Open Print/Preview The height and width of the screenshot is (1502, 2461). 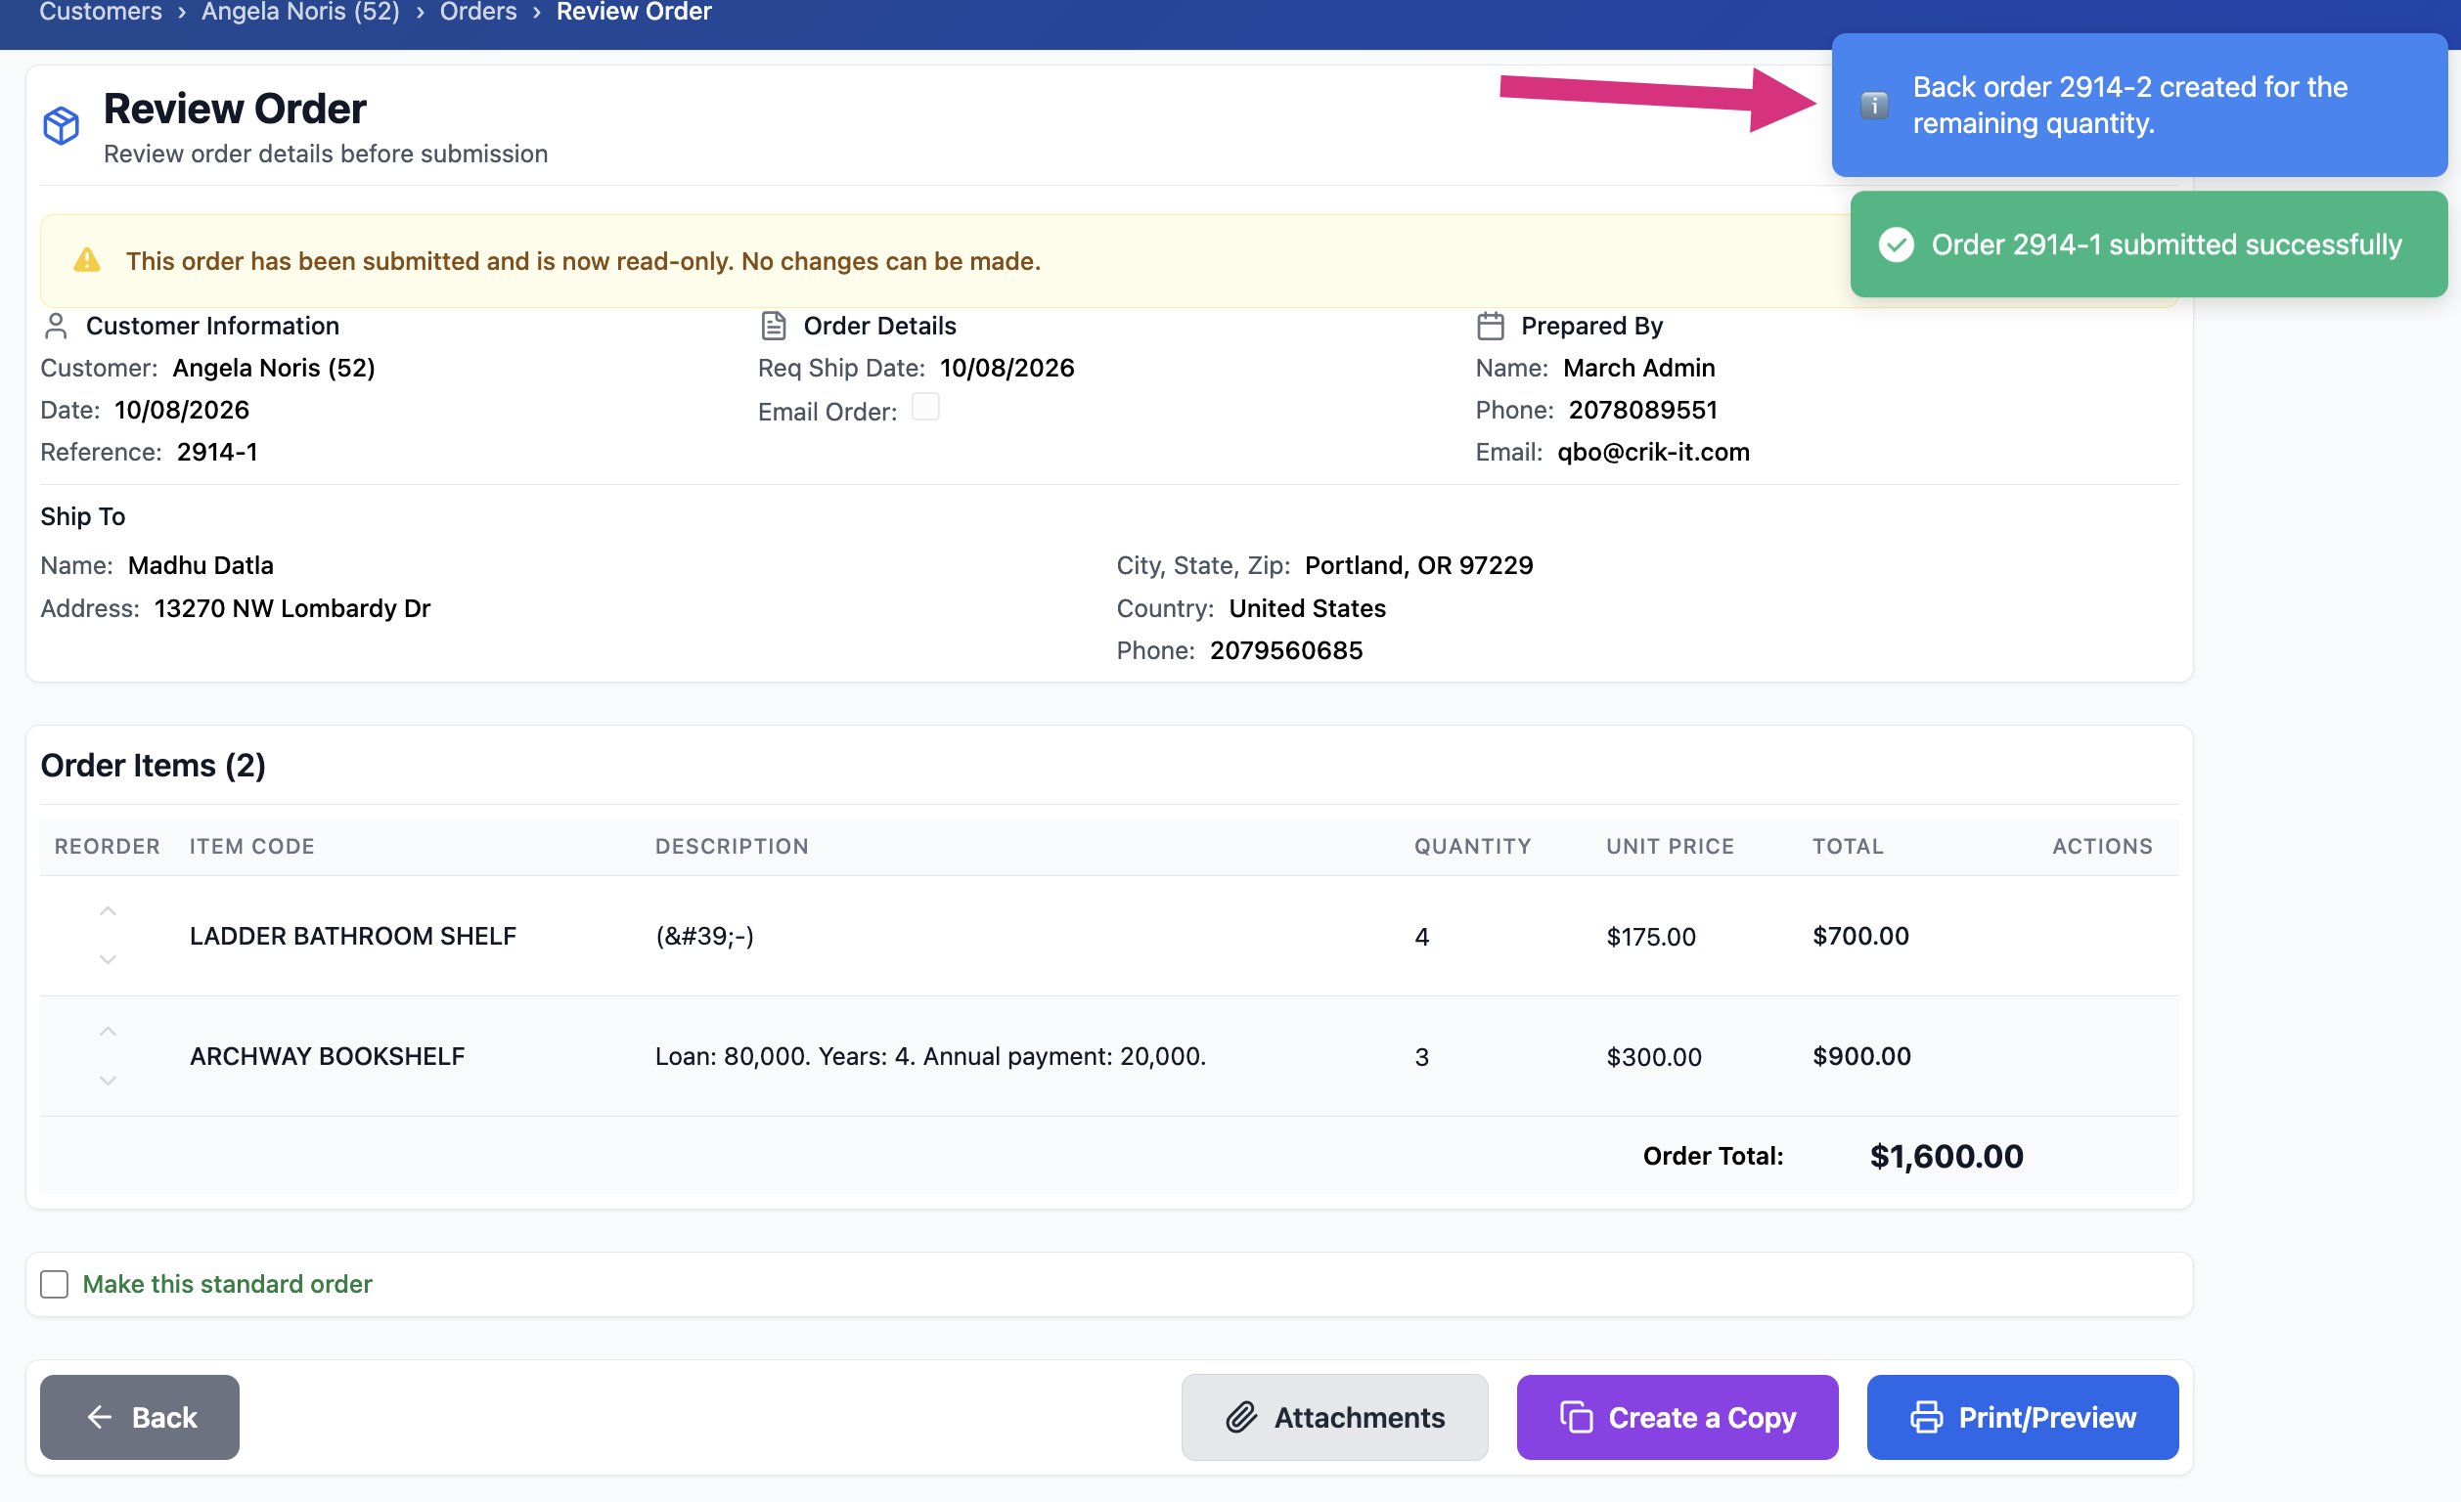tap(2023, 1417)
